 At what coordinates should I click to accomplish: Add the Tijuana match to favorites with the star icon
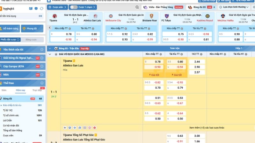pos(65,128)
